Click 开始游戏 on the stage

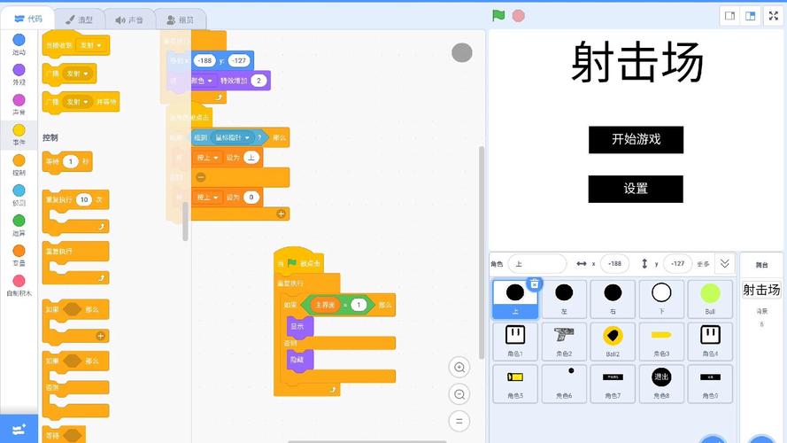(636, 140)
